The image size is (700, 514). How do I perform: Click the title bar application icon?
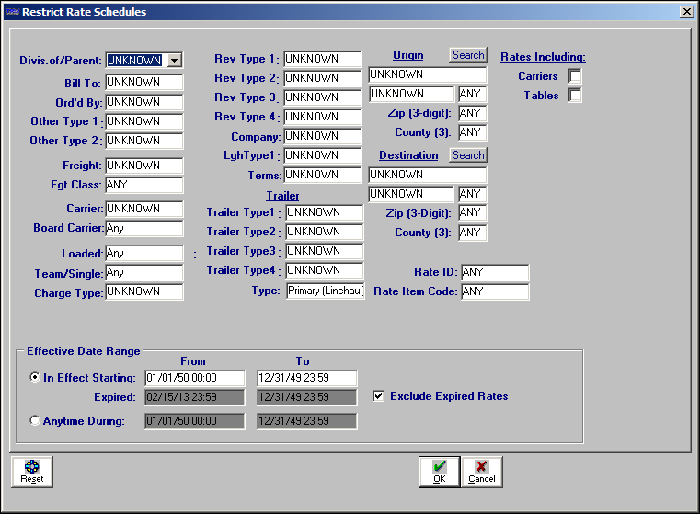tap(13, 12)
